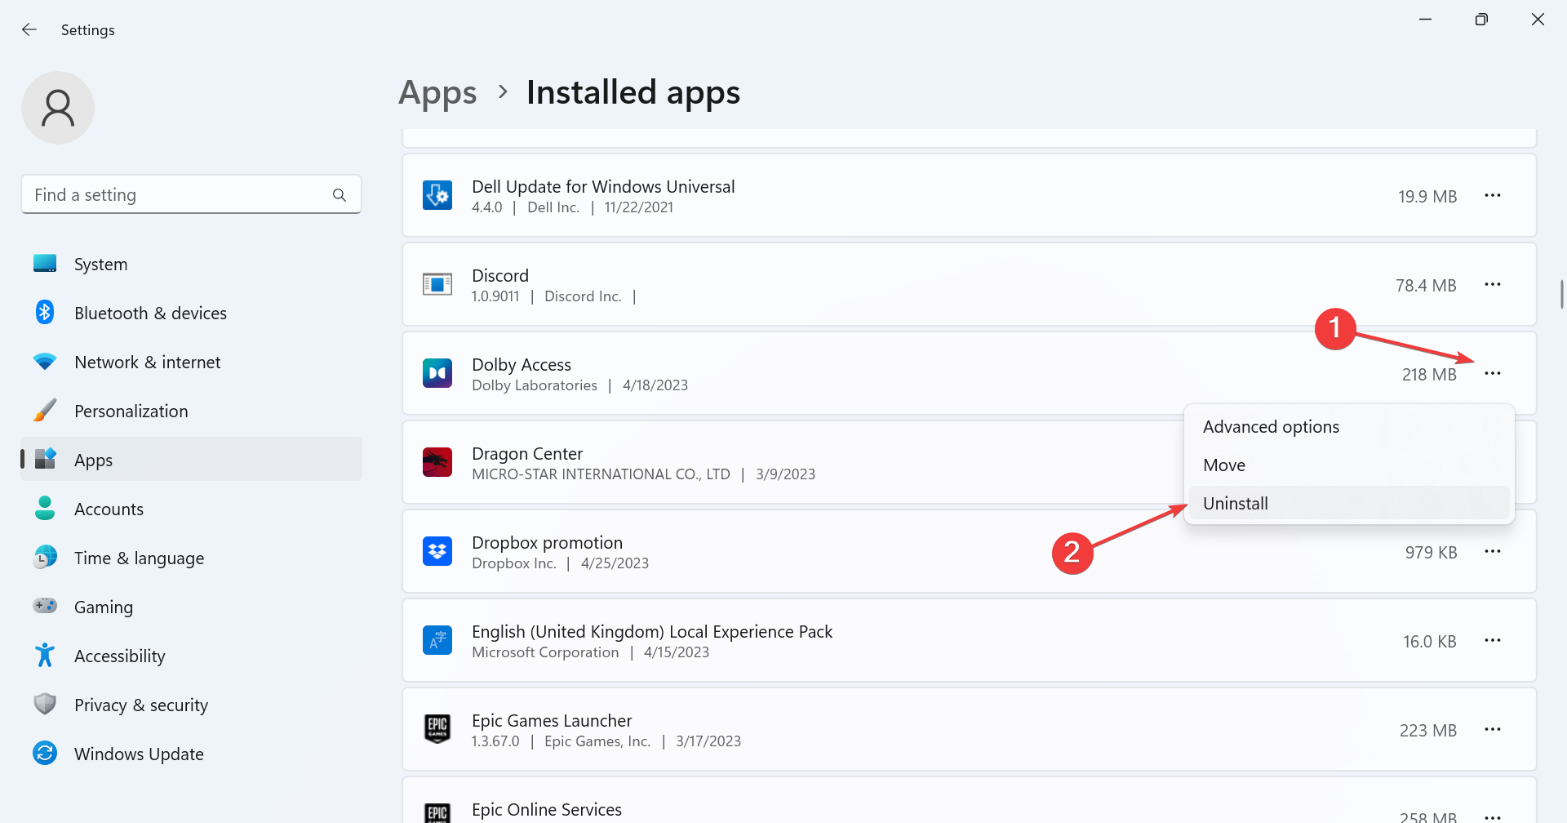Open more options for Epic Games Launcher
This screenshot has width=1567, height=823.
click(1493, 730)
